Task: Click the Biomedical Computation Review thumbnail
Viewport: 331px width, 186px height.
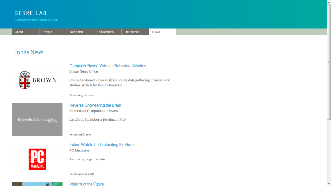Action: (x=37, y=119)
